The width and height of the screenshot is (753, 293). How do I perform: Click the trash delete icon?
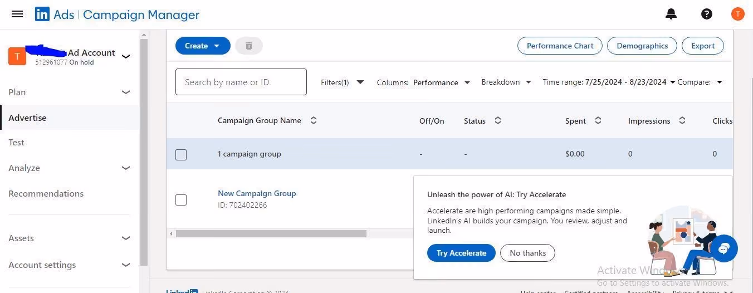click(249, 46)
